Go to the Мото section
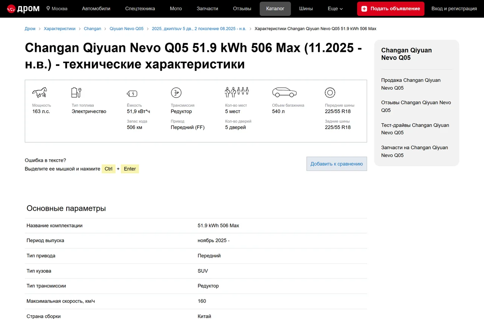Viewport: 484px width, 319px height. [176, 8]
